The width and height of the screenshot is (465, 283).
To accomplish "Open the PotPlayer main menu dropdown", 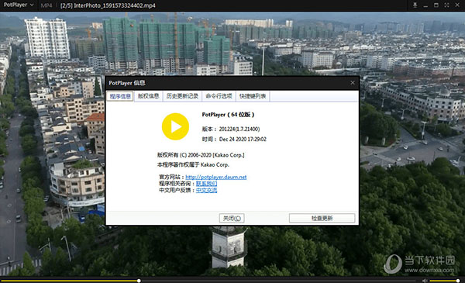I will coord(18,5).
